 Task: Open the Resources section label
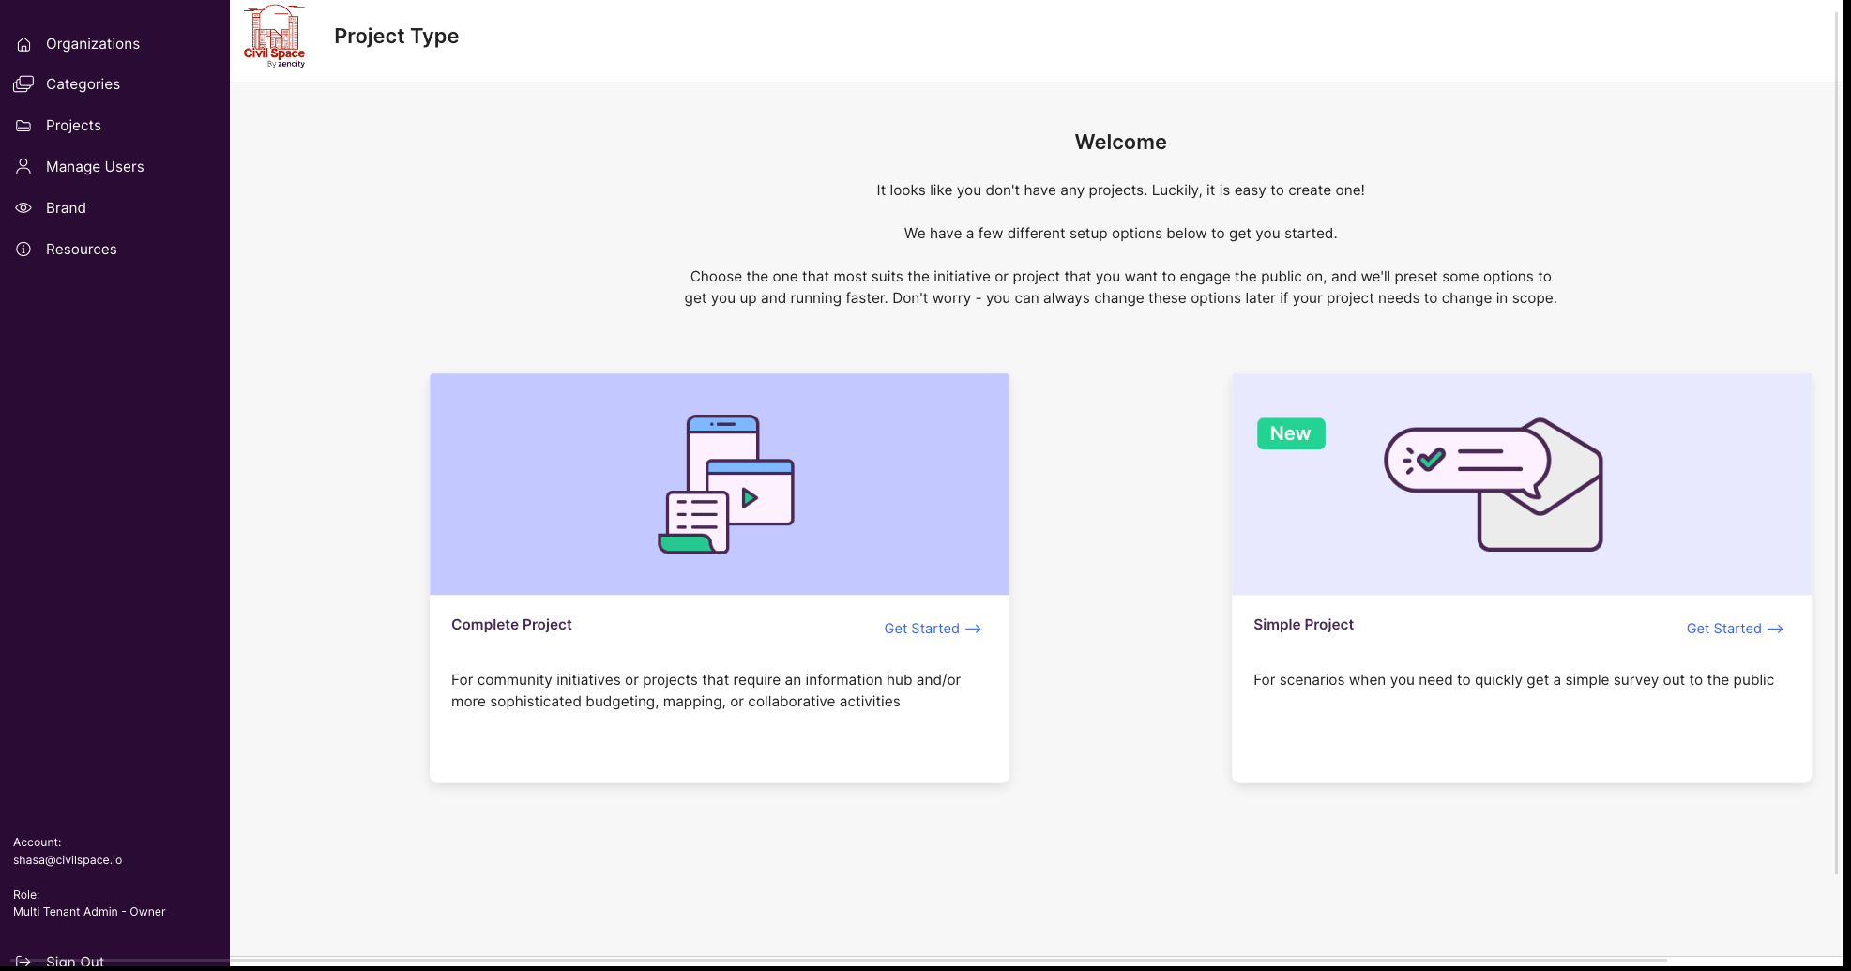[81, 250]
